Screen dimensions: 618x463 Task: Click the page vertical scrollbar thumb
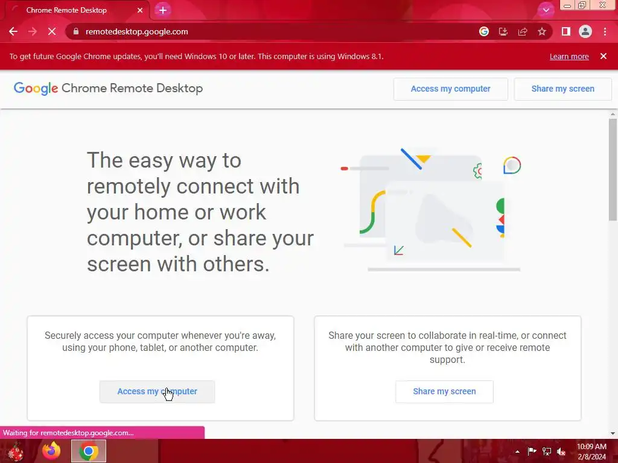613,169
